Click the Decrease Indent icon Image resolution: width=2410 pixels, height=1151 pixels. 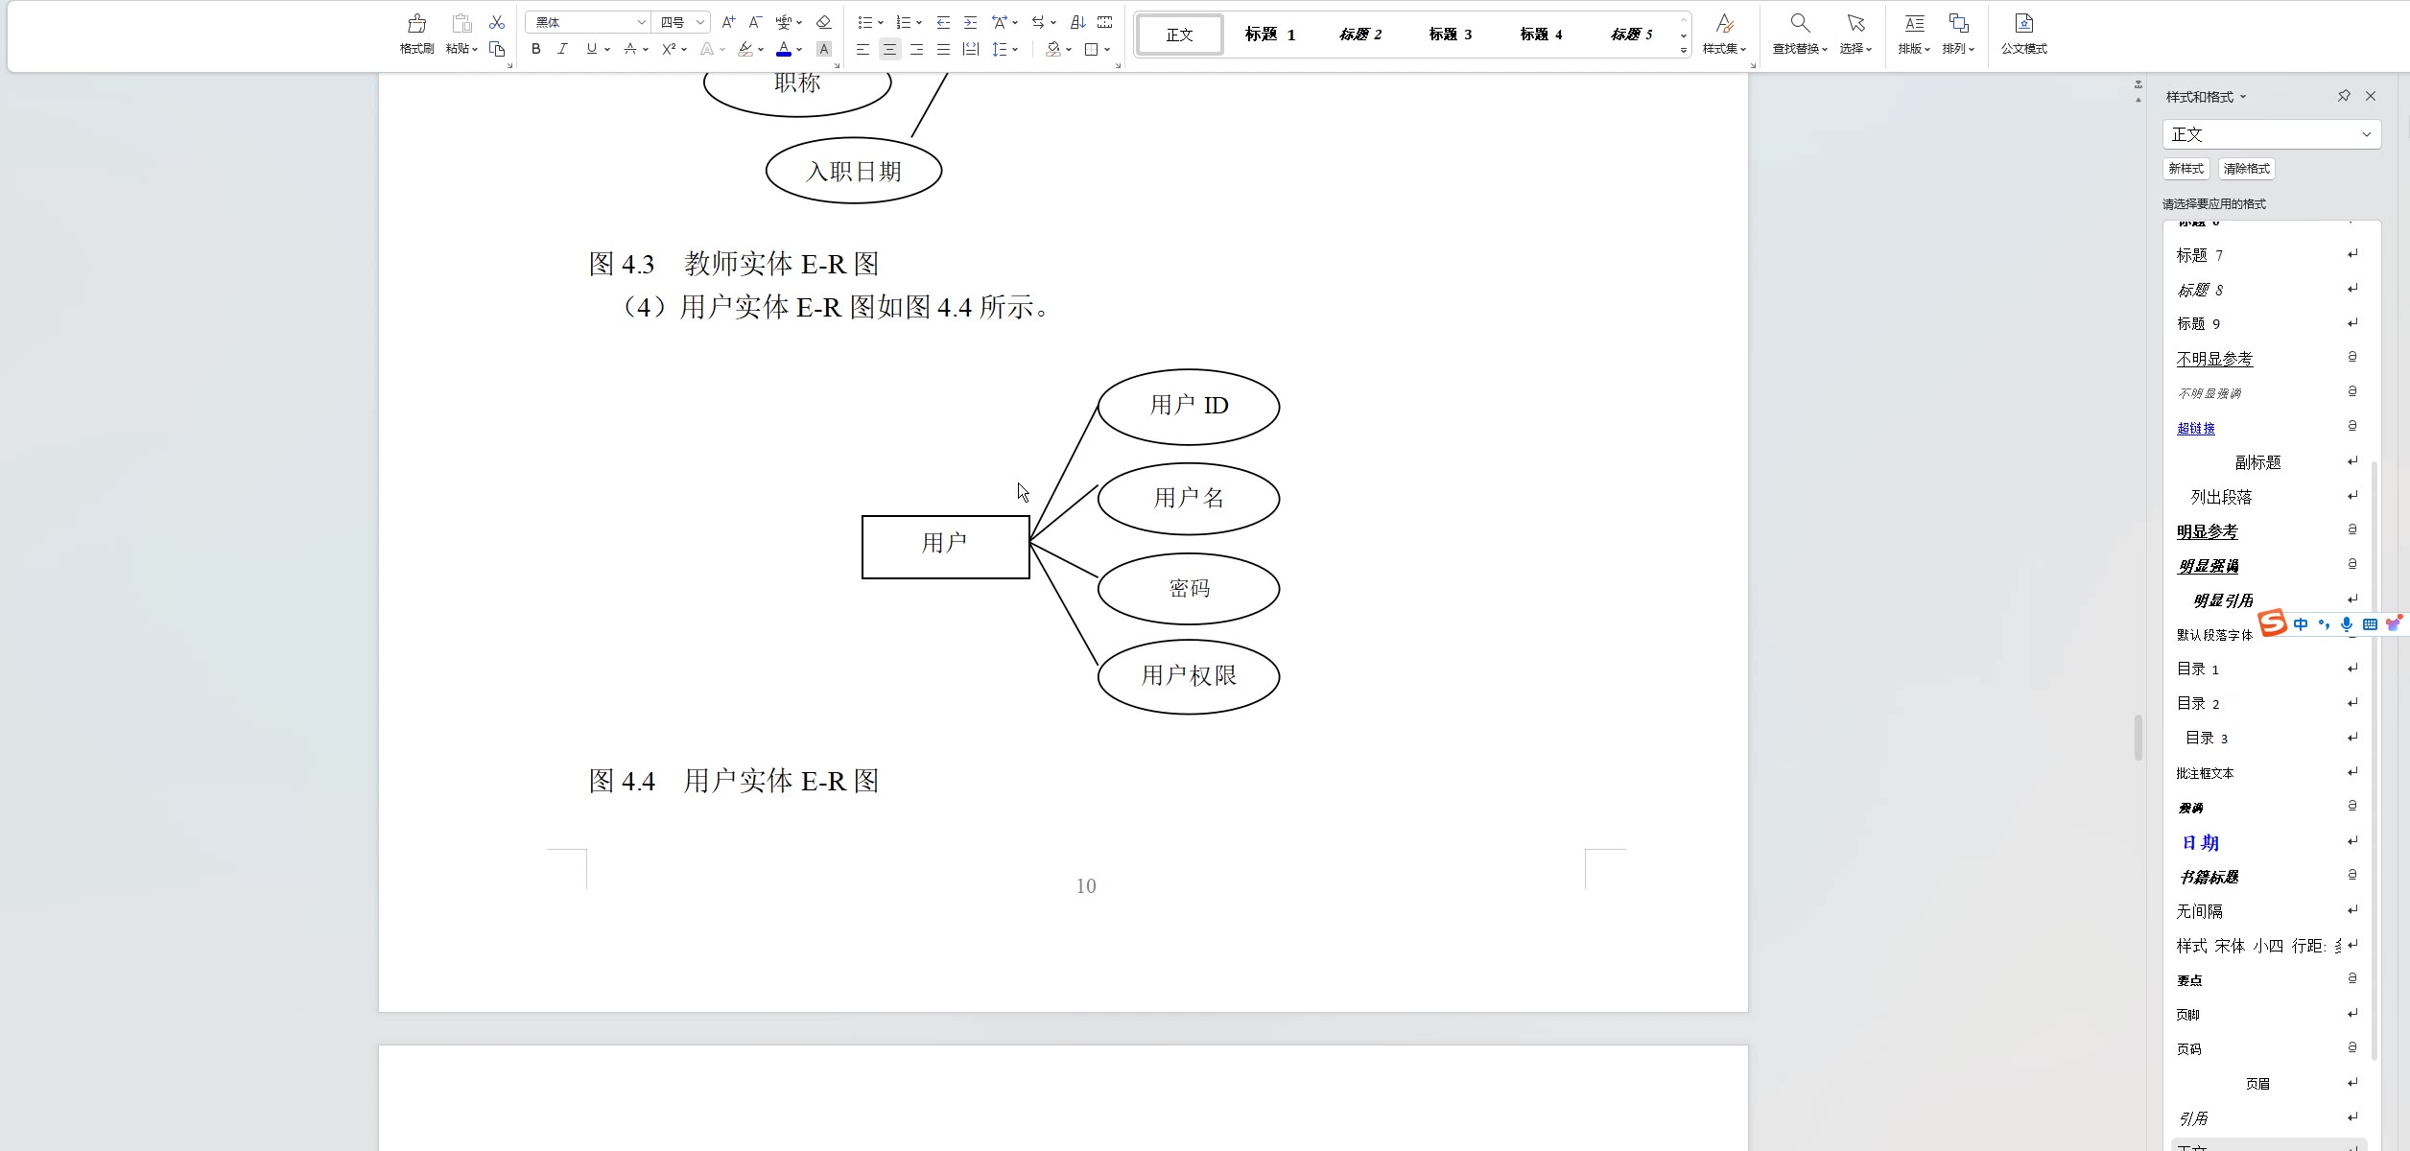[x=943, y=22]
